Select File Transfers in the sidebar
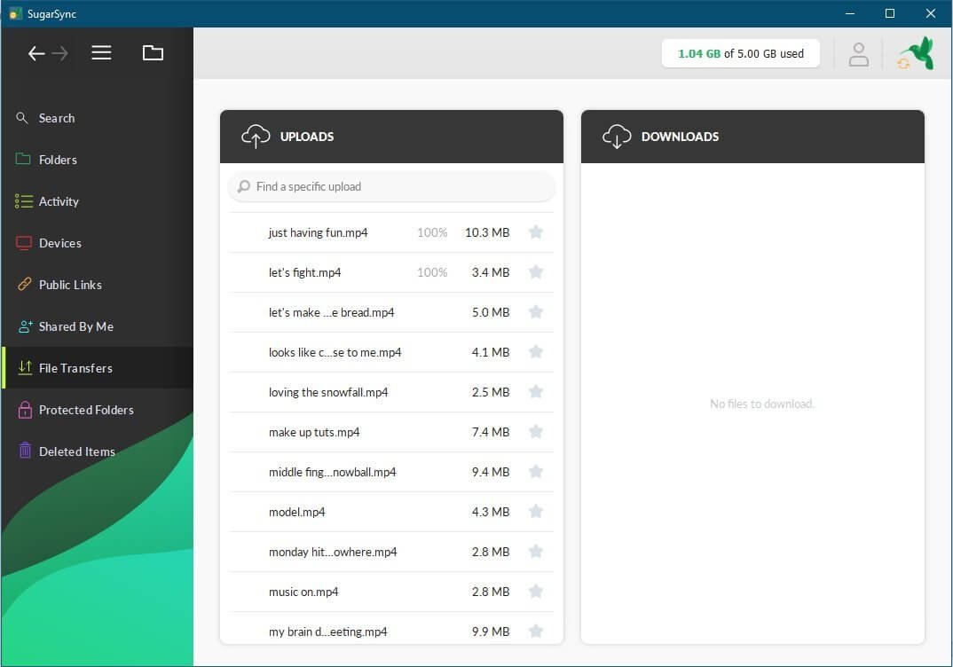953x667 pixels. pyautogui.click(x=98, y=368)
